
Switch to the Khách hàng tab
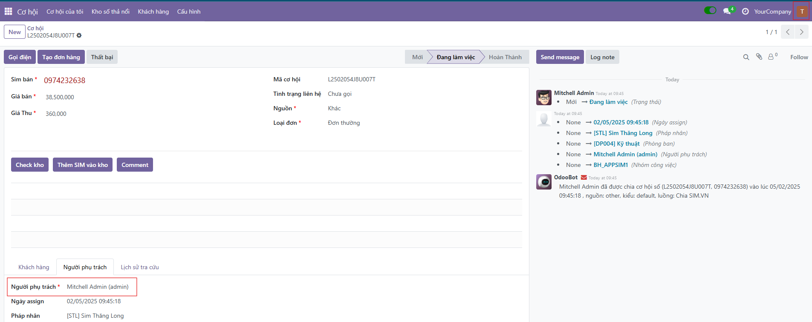[34, 267]
